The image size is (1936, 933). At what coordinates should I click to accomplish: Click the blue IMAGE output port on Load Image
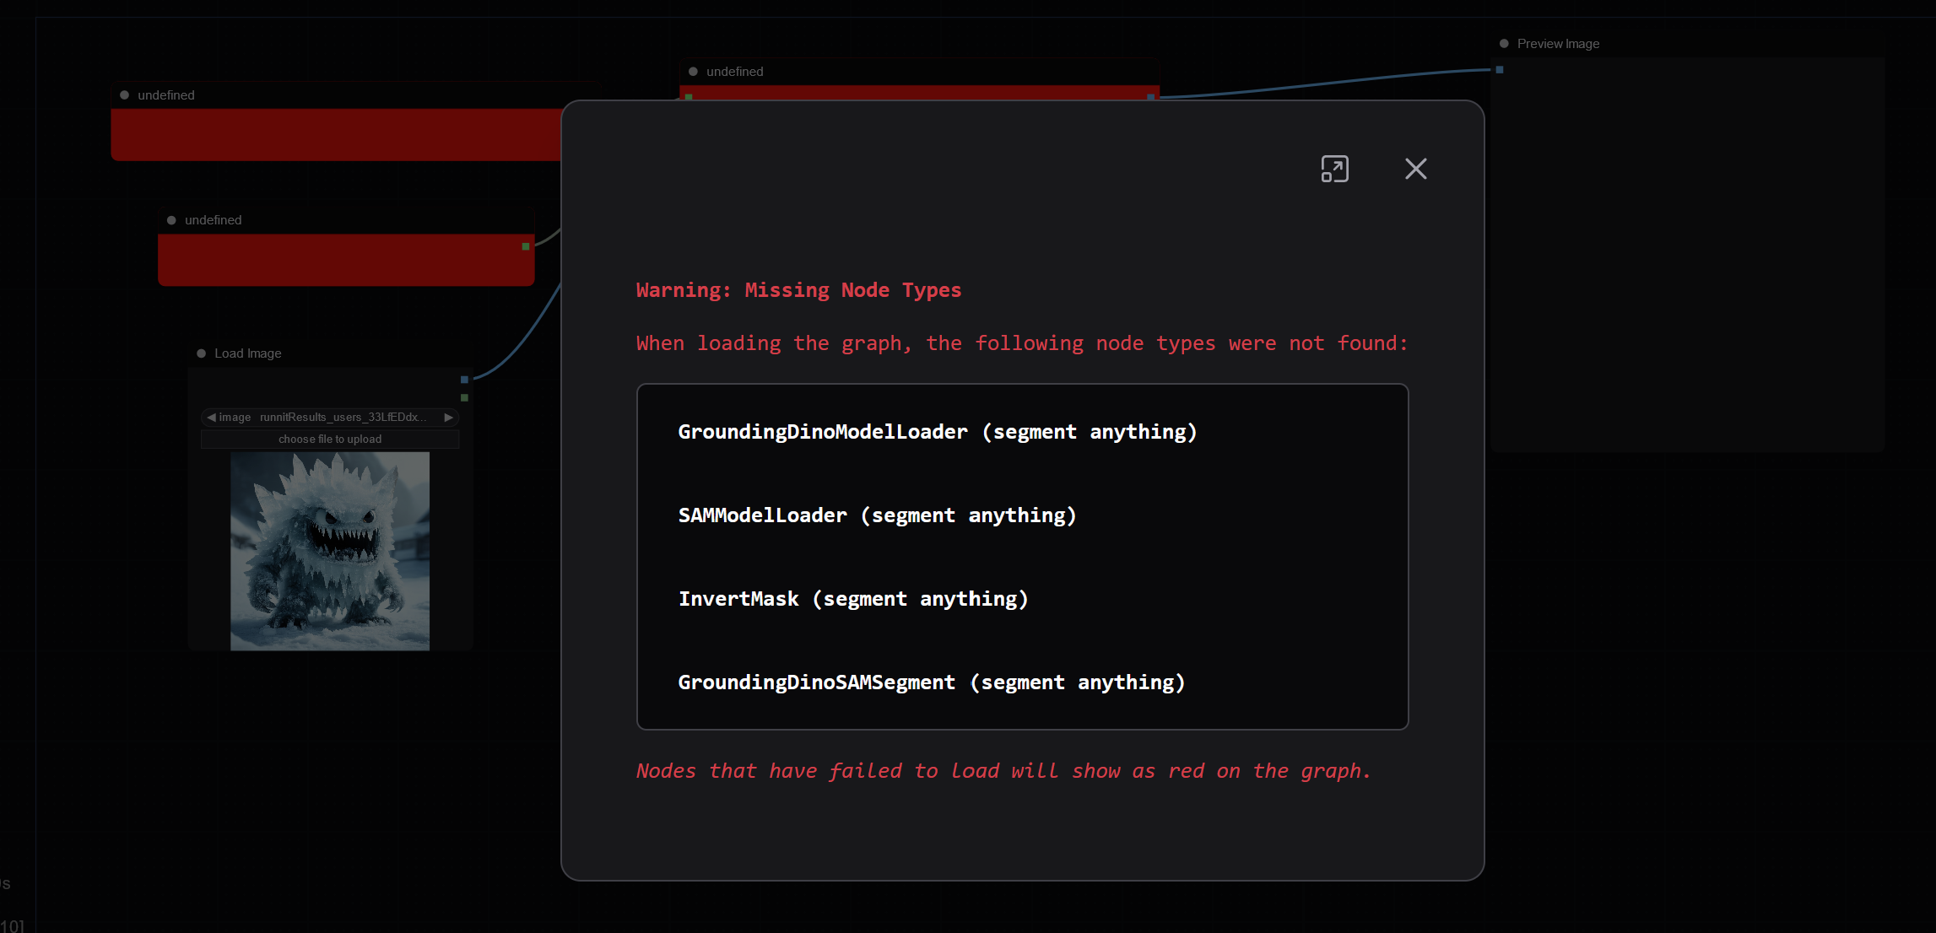click(x=465, y=380)
